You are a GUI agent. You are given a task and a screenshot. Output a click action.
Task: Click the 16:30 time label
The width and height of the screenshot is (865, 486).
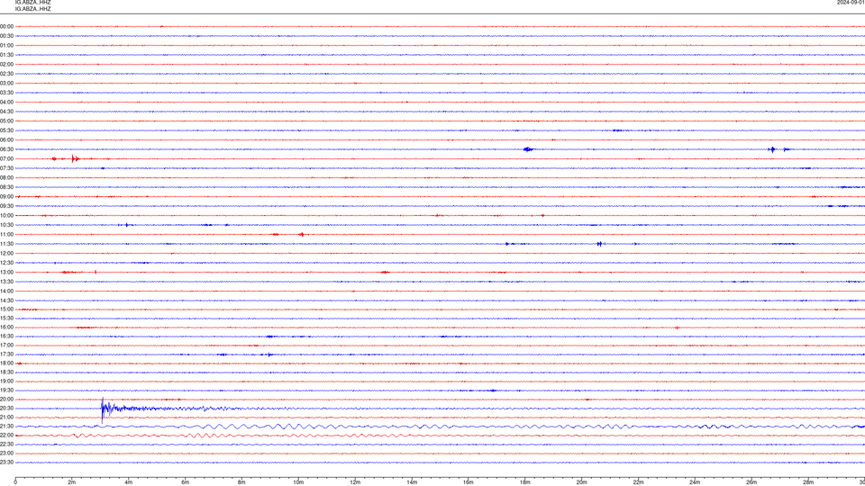(x=6, y=336)
